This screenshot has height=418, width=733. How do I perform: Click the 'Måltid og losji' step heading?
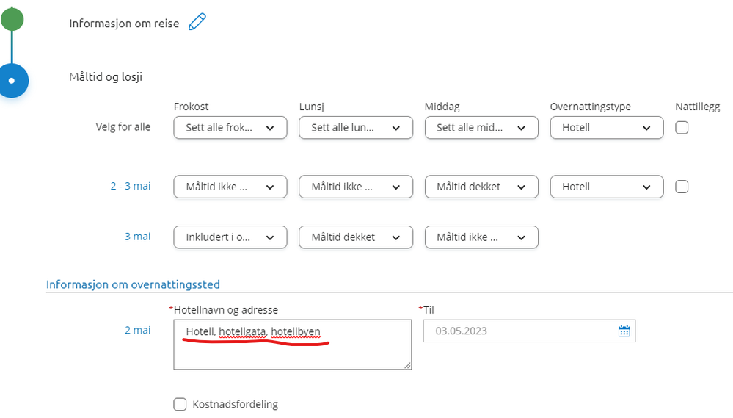[x=106, y=76]
